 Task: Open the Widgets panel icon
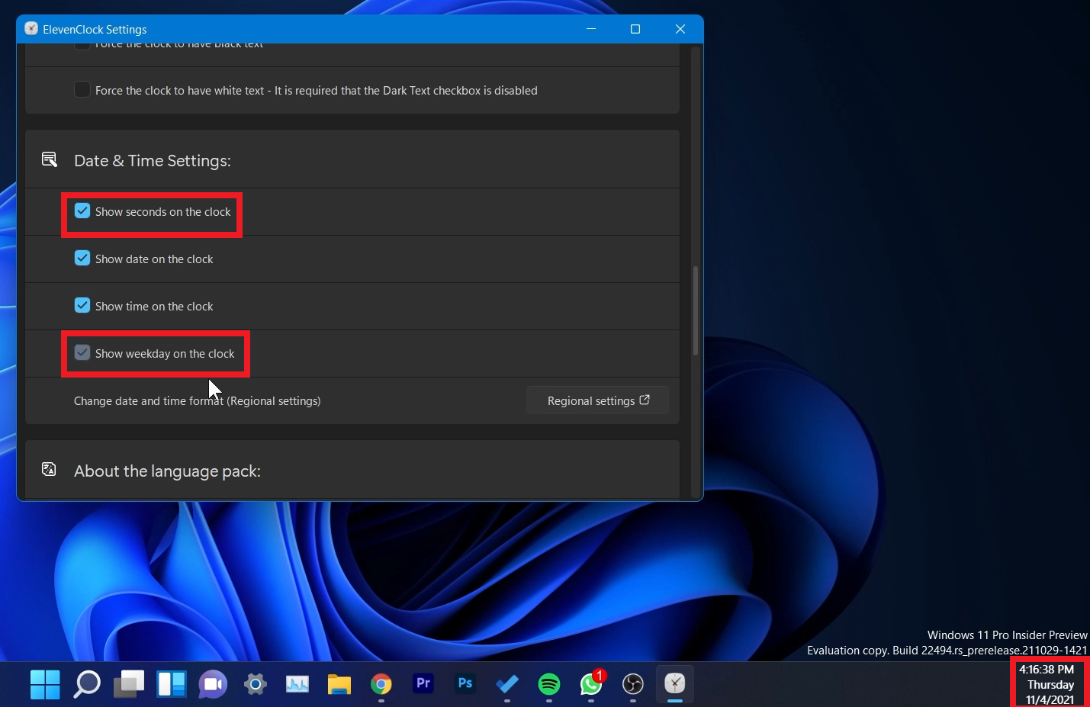(172, 684)
